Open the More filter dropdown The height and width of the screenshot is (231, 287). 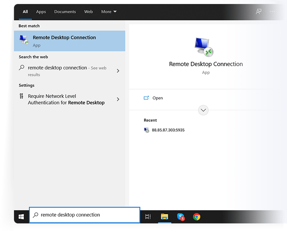109,12
